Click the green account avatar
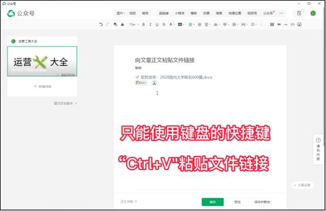This screenshot has height=211, width=326. [313, 13]
